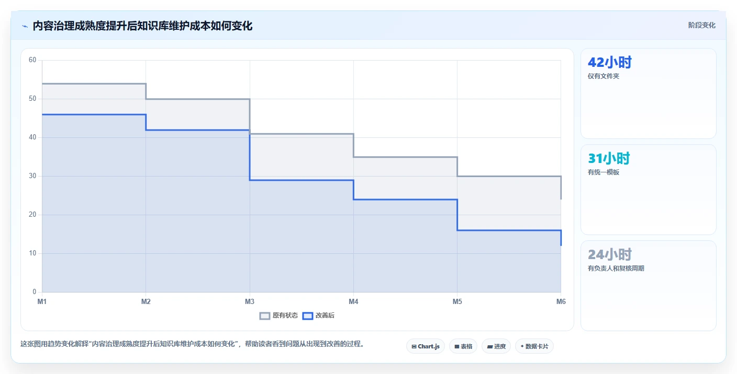Click the 40 y-axis value
737x374 pixels.
32,137
